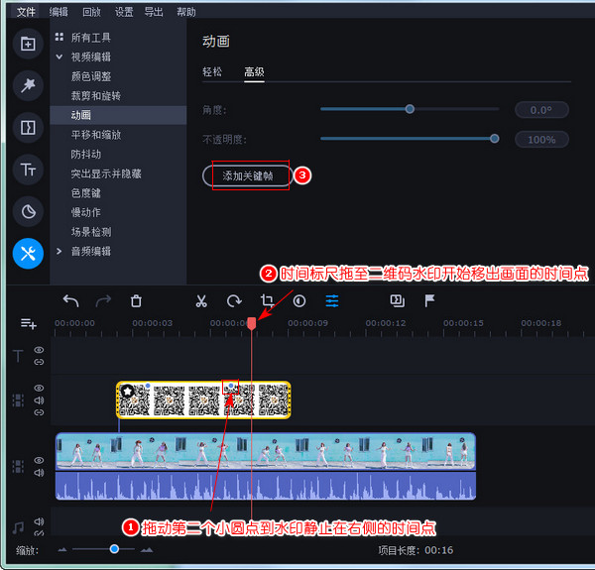This screenshot has width=595, height=570.
Task: Mute the overlay track speaker
Action: [39, 400]
